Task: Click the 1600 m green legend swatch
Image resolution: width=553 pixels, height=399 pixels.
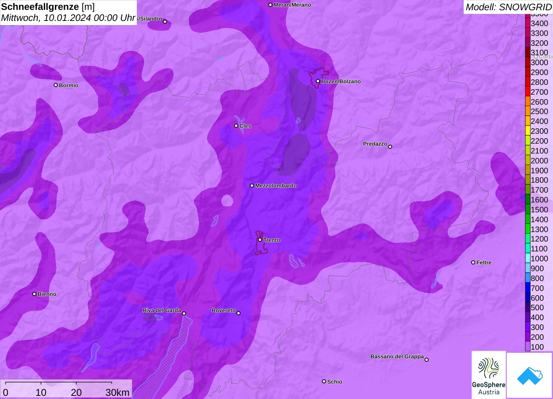Action: point(528,200)
